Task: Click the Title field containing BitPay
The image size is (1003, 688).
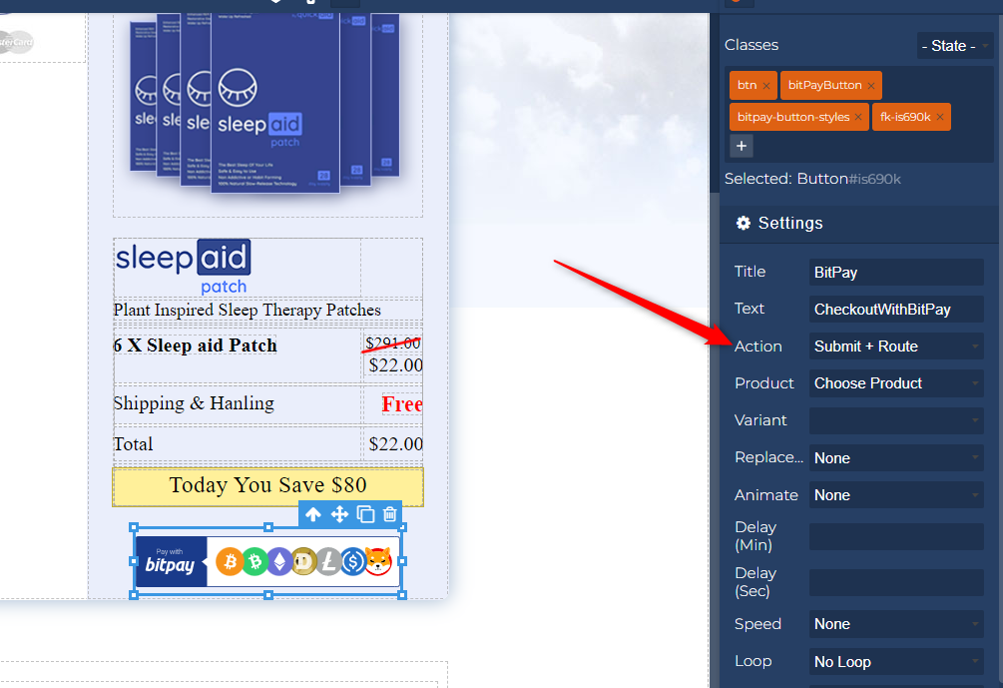Action: (895, 273)
